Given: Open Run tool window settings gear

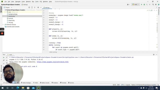Looking at the screenshot, I should pyautogui.click(x=154, y=54).
